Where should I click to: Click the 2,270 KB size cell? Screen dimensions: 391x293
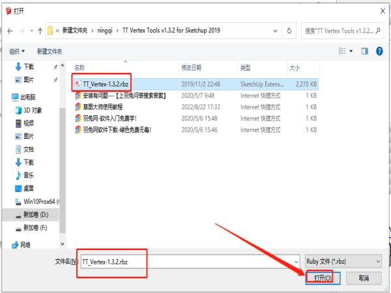(306, 84)
